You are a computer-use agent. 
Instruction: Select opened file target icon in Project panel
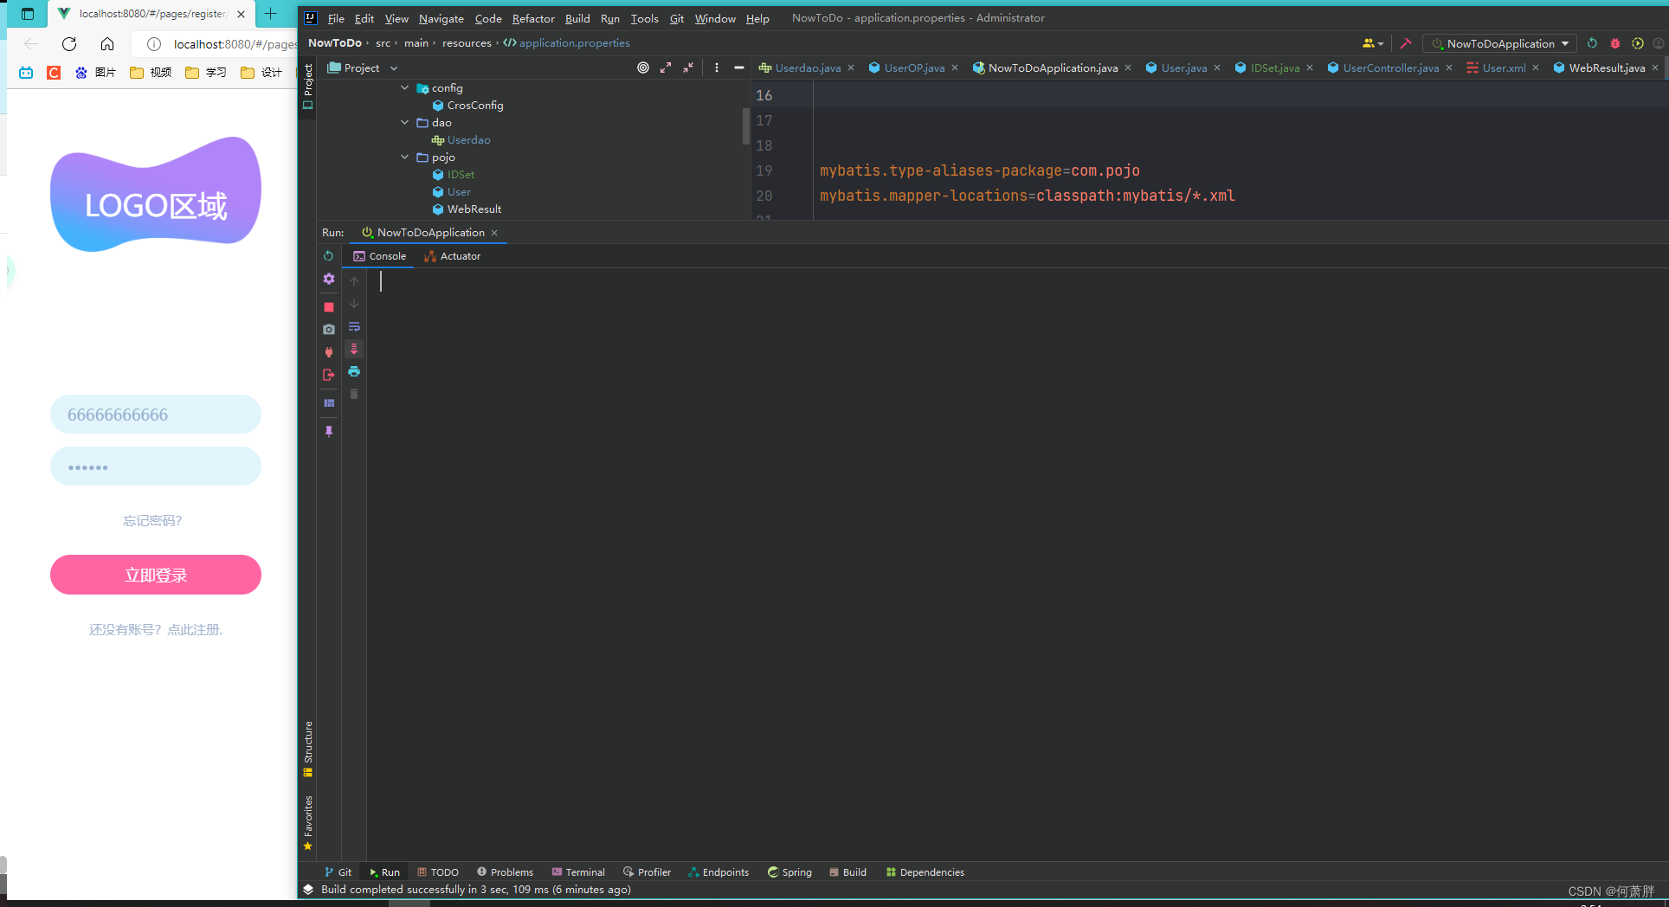tap(643, 68)
